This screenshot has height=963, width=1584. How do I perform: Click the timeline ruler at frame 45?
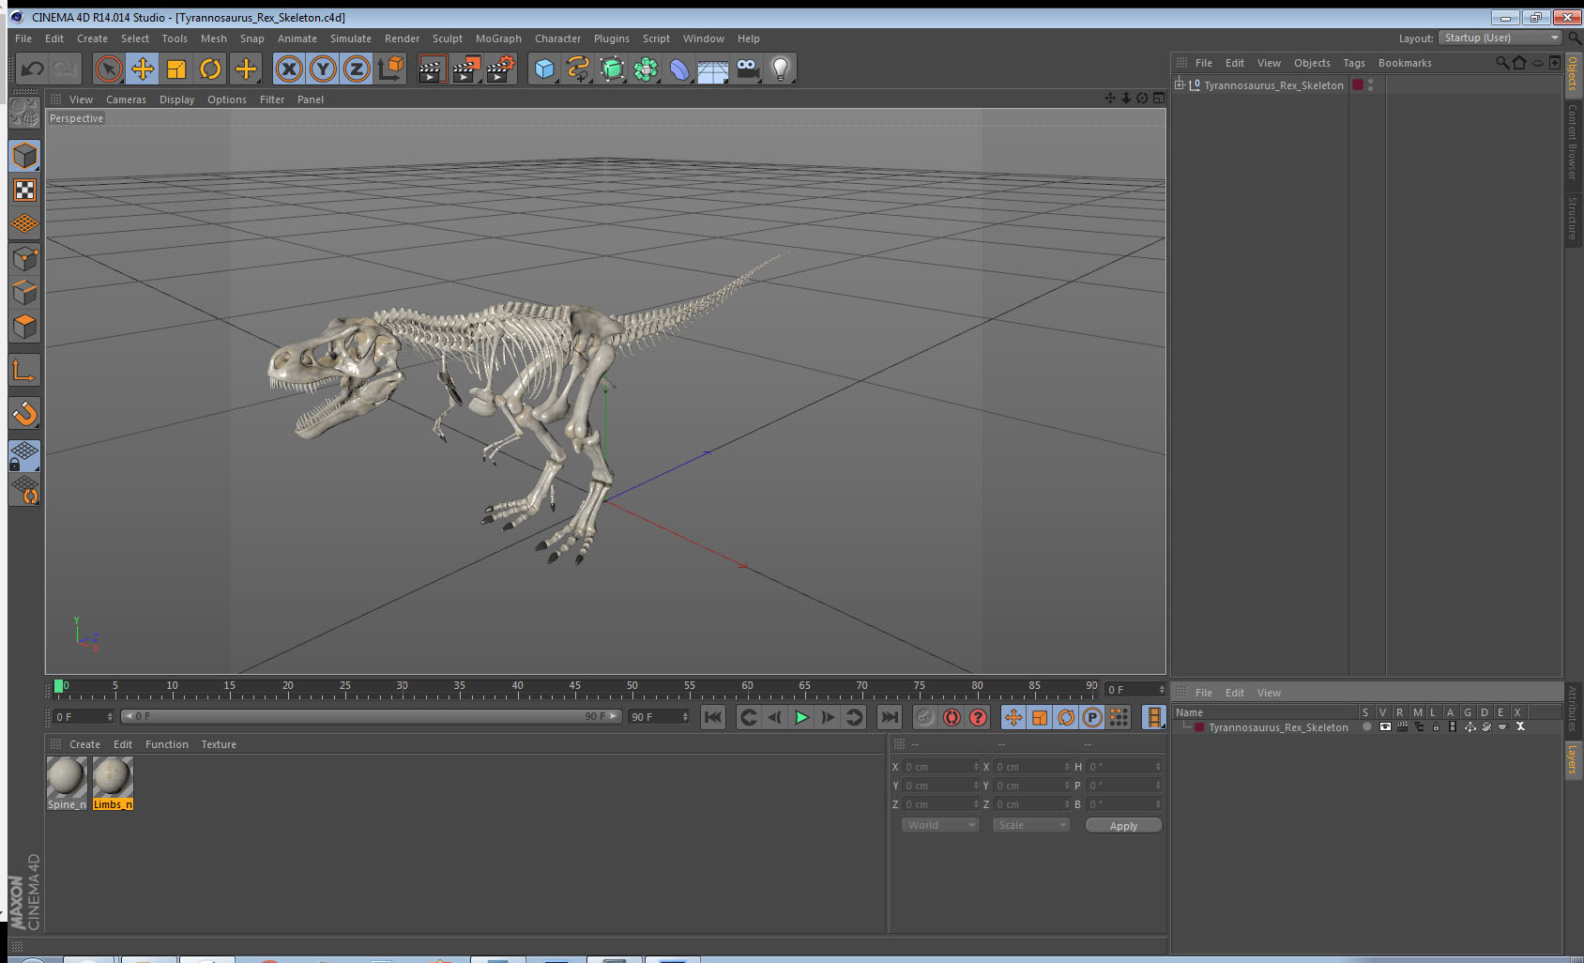(574, 689)
